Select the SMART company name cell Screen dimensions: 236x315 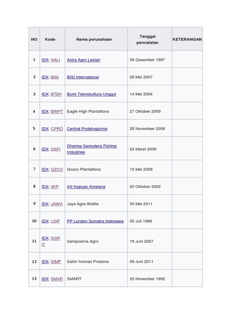(x=96, y=278)
